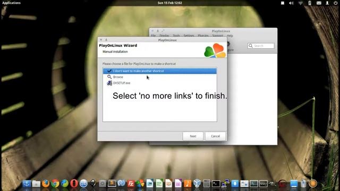Focus the Search field in the PlayOnLinux window
Image resolution: width=340 pixels, height=191 pixels.
pos(261,46)
